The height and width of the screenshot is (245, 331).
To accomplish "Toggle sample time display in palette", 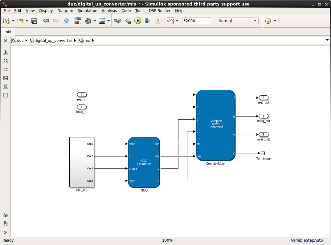I will click(x=6, y=69).
